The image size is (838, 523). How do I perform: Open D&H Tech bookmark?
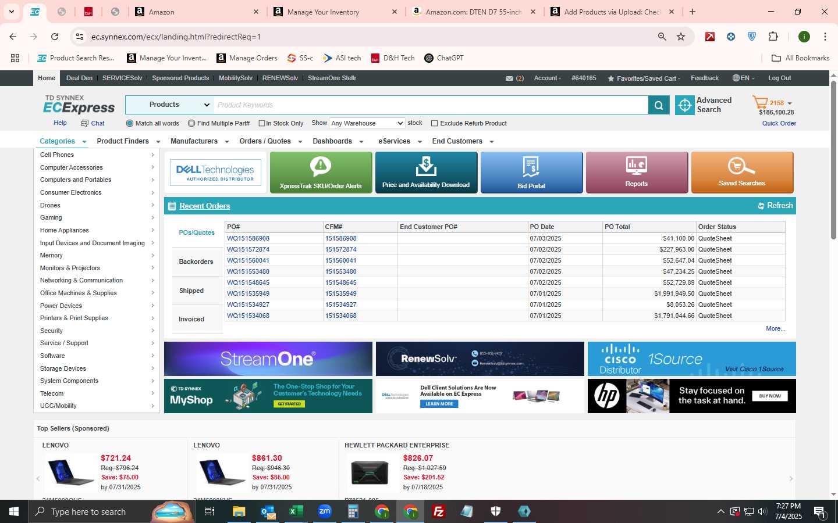(x=393, y=58)
